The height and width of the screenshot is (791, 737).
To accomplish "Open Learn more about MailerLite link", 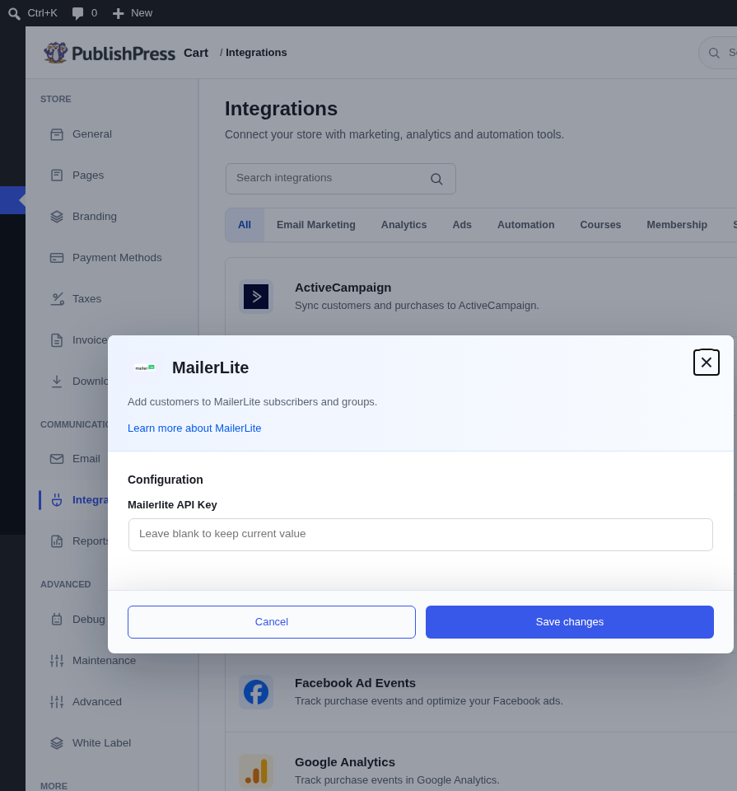I will tap(194, 428).
